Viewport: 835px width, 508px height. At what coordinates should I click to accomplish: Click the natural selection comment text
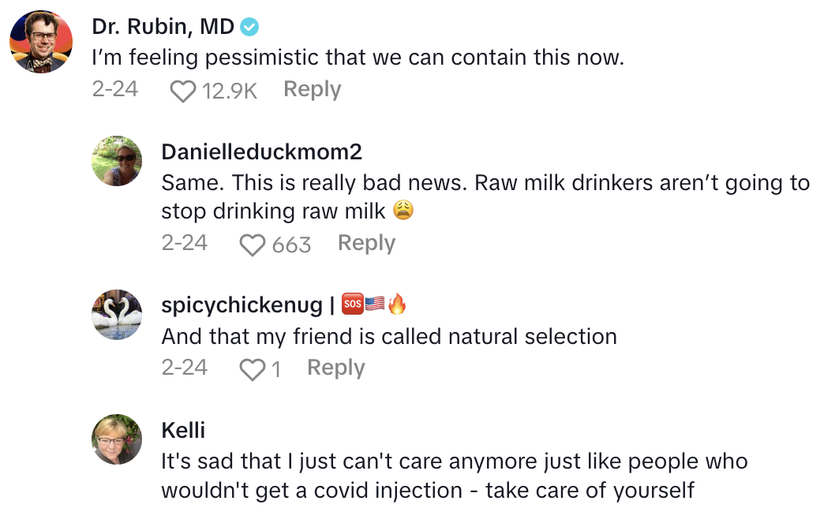[389, 337]
